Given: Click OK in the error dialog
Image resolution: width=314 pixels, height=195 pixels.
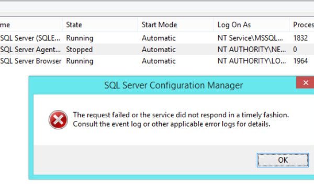Looking at the screenshot, I should (283, 160).
